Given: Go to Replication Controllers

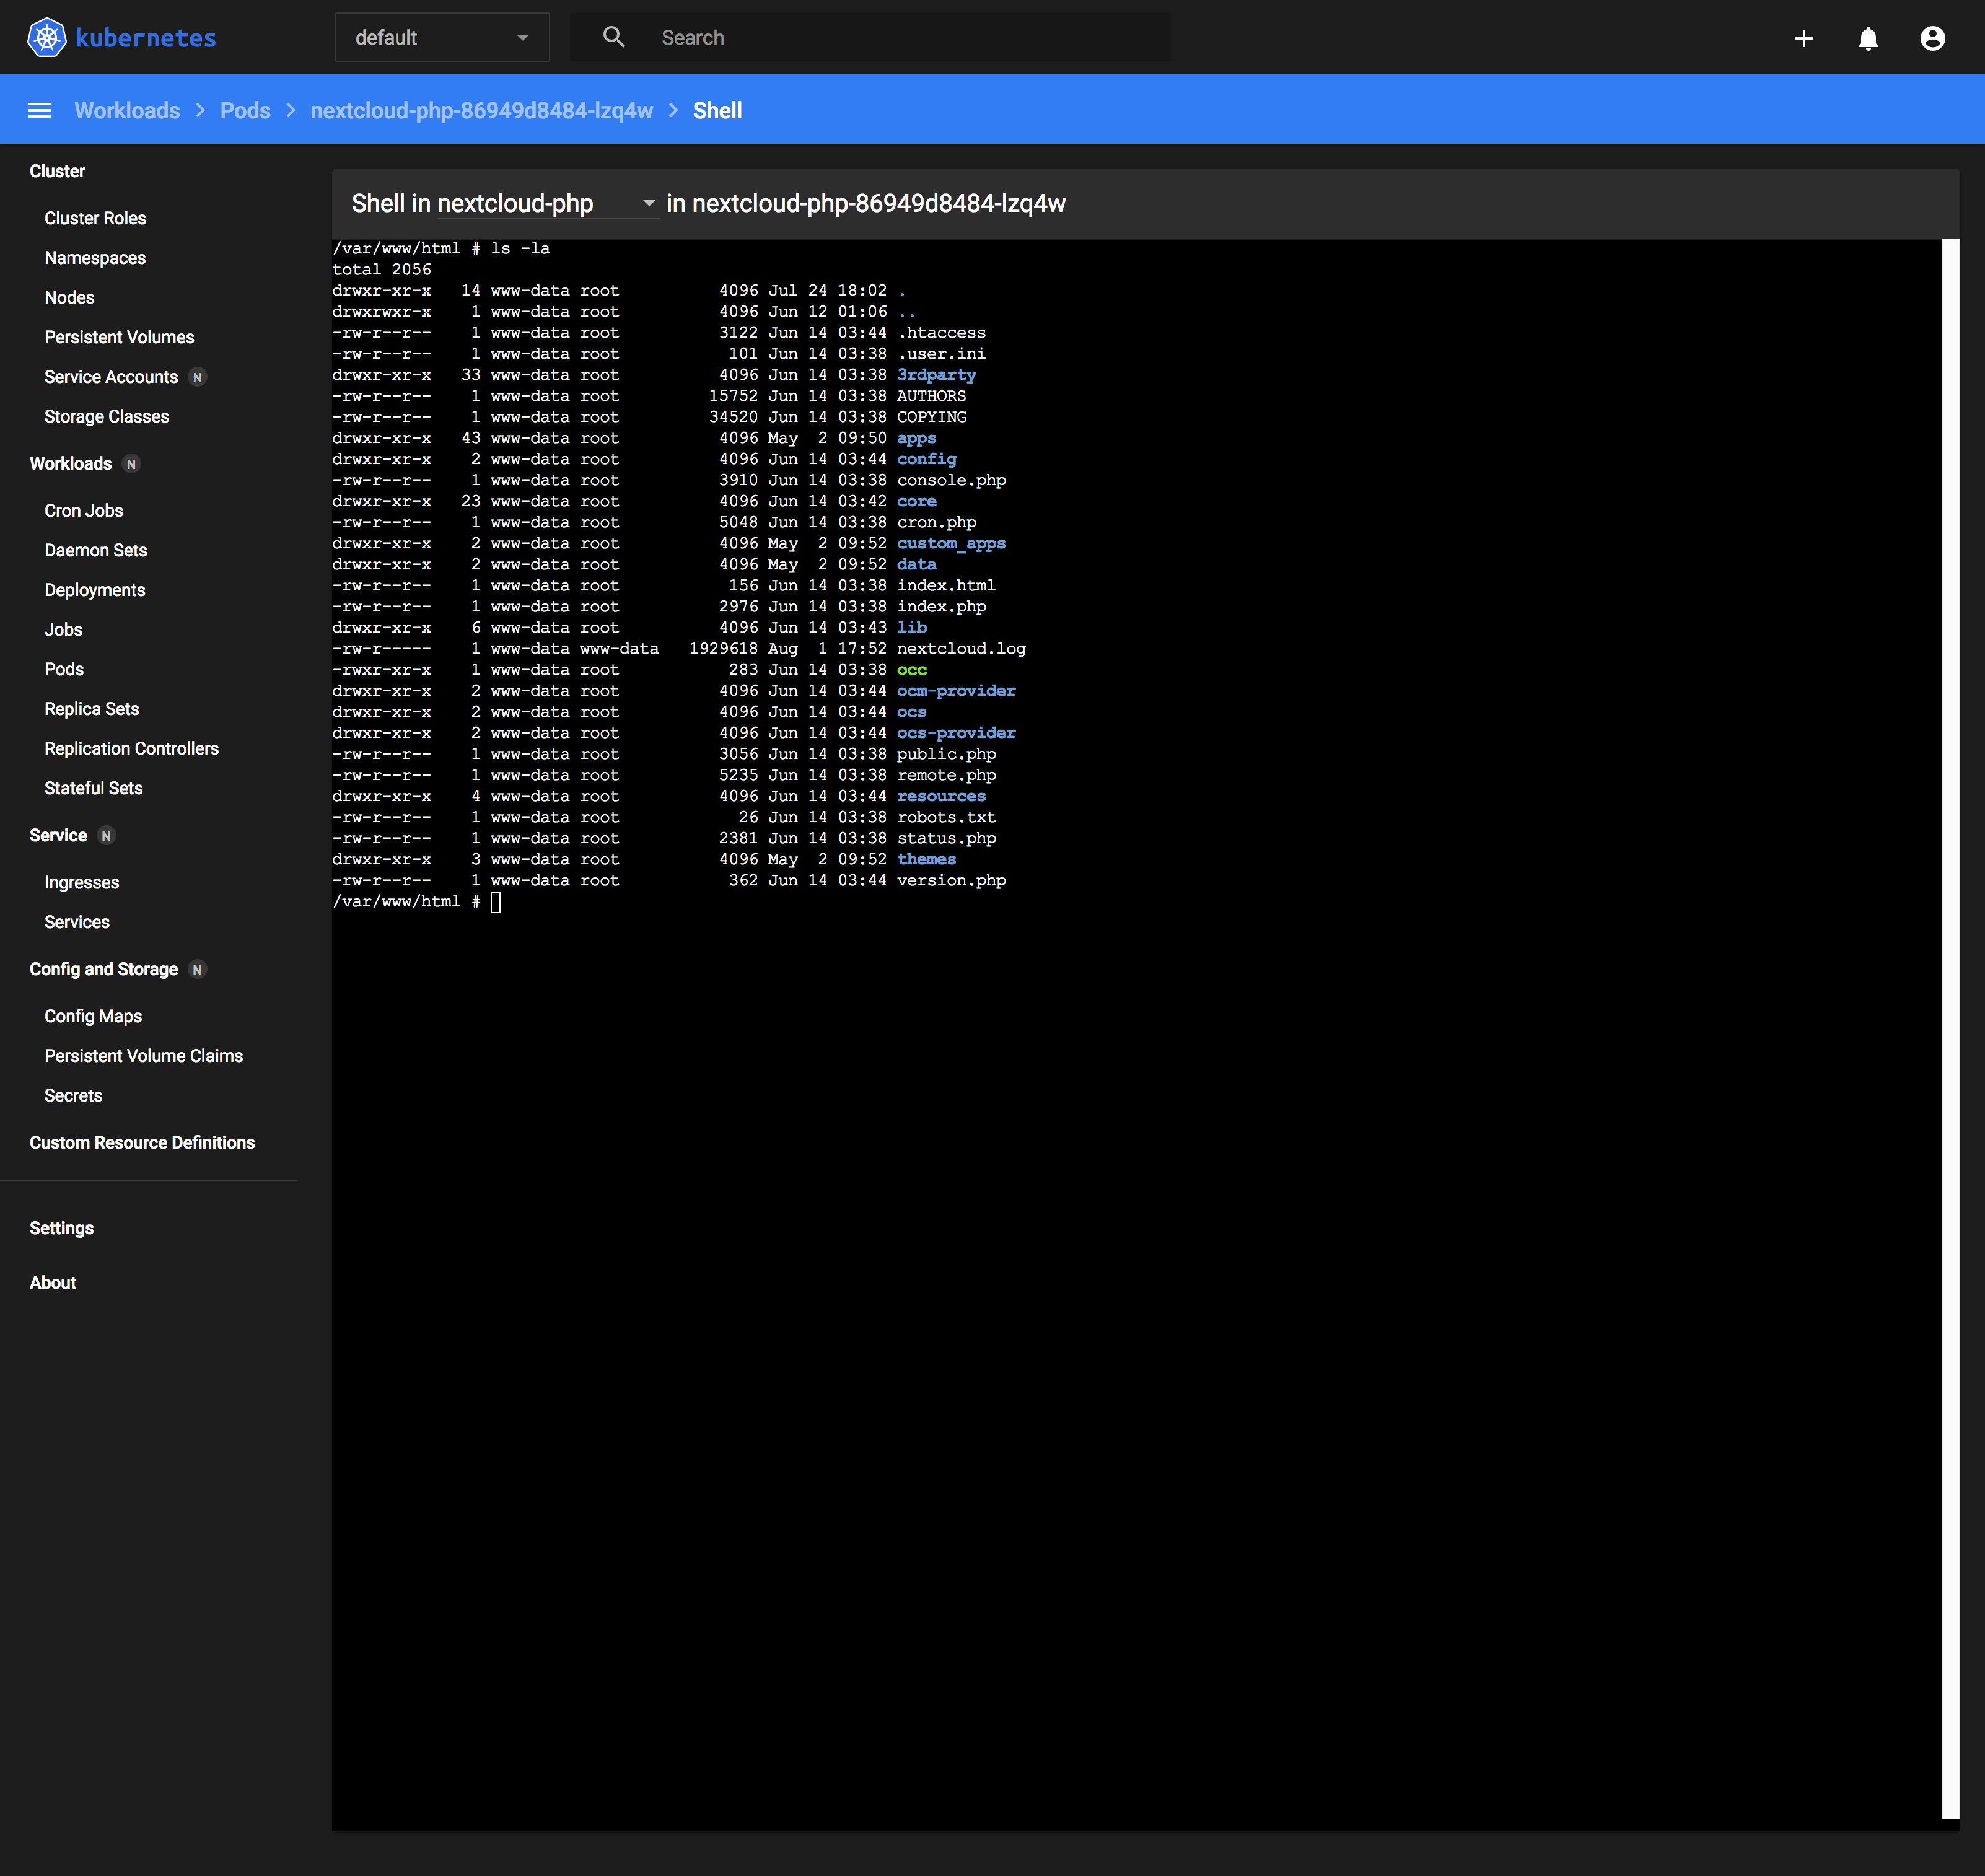Looking at the screenshot, I should point(131,748).
